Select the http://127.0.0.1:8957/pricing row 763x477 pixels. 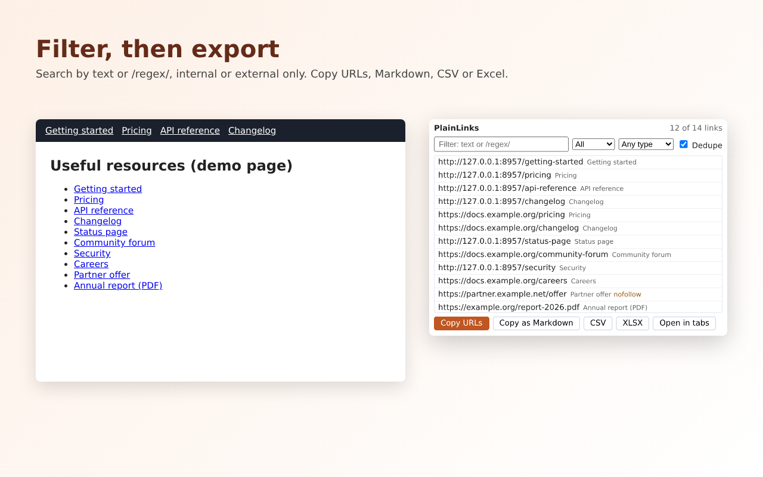pos(578,175)
